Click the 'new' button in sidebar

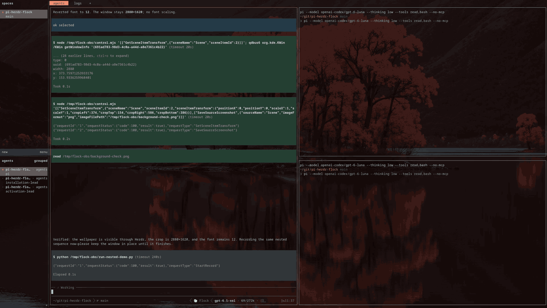point(5,152)
